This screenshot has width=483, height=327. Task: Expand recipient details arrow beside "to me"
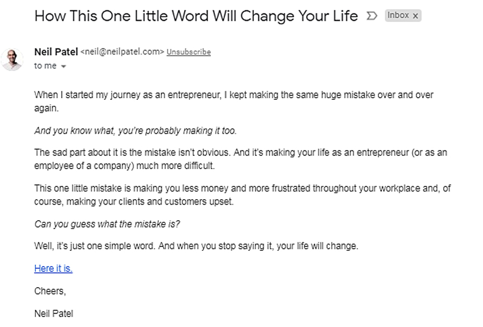pos(63,67)
